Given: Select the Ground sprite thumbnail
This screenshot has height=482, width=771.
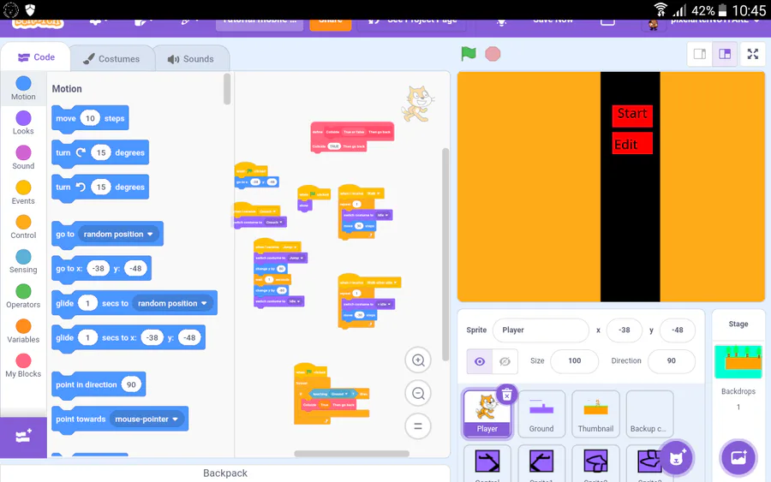Looking at the screenshot, I should [x=541, y=414].
